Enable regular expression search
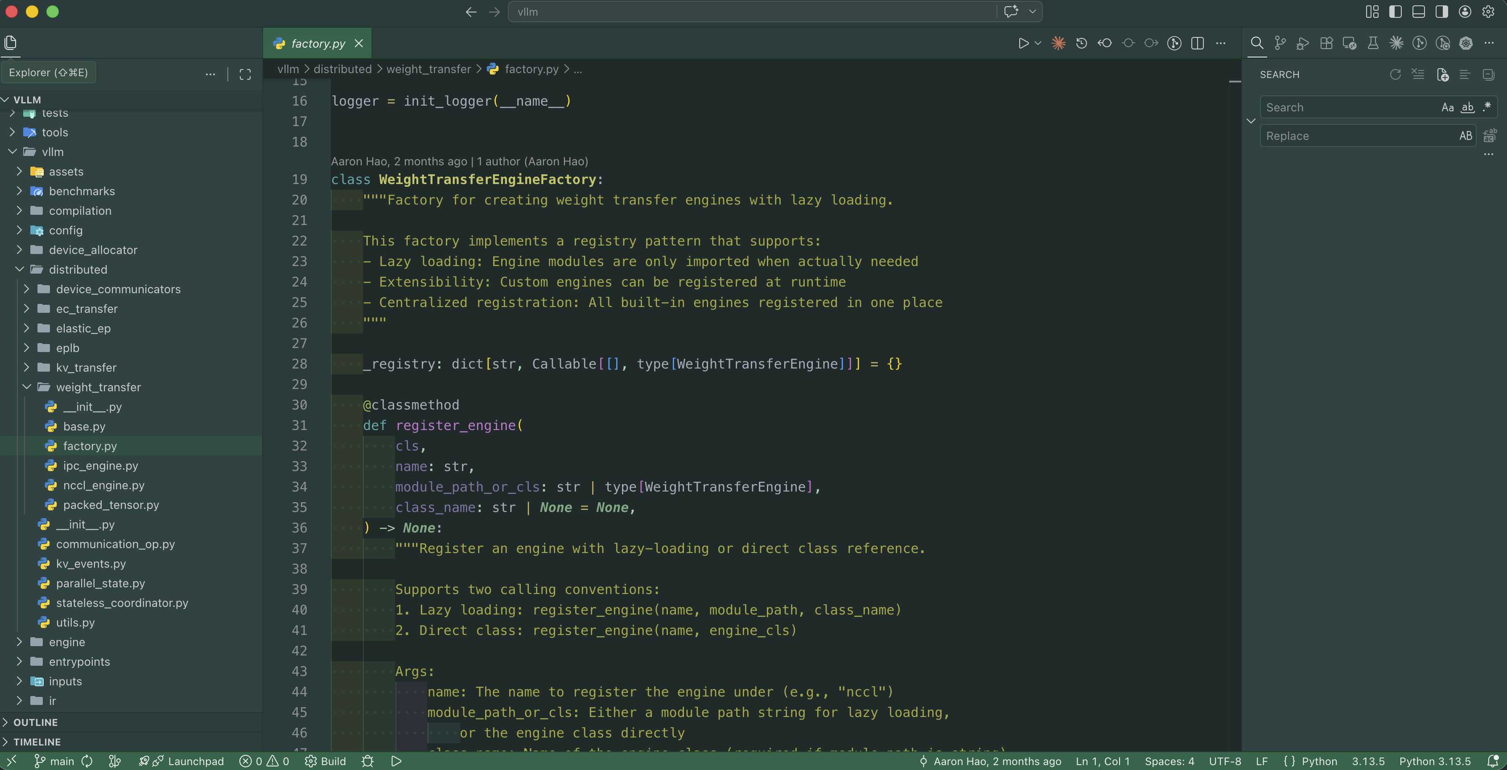1507x770 pixels. click(1487, 107)
